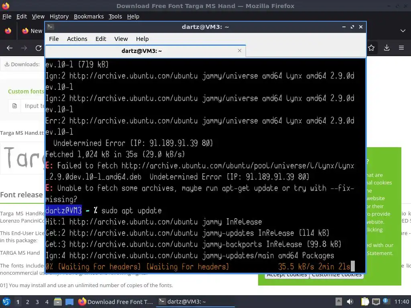Open Firefox Help menu
411x308 pixels.
pyautogui.click(x=133, y=16)
